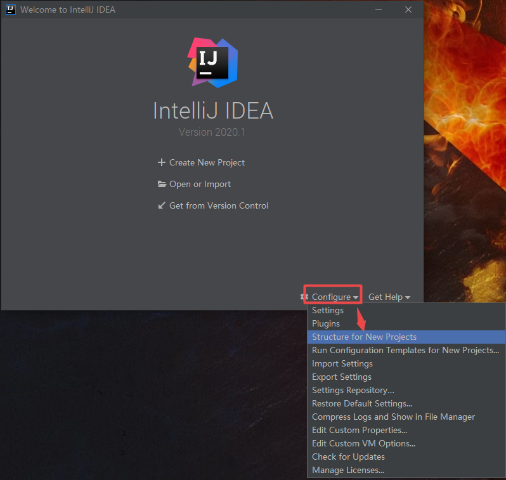
Task: Click the gear icon next to Configure
Action: tap(304, 297)
